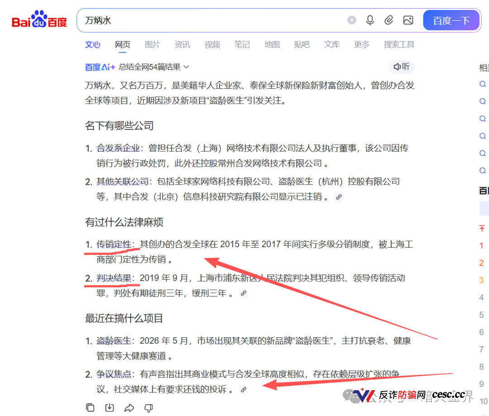This screenshot has width=489, height=416.
Task: Clear the search box text
Action: point(351,20)
